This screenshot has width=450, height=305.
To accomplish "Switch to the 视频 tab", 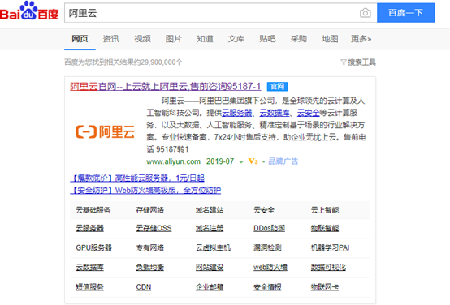I will [142, 39].
